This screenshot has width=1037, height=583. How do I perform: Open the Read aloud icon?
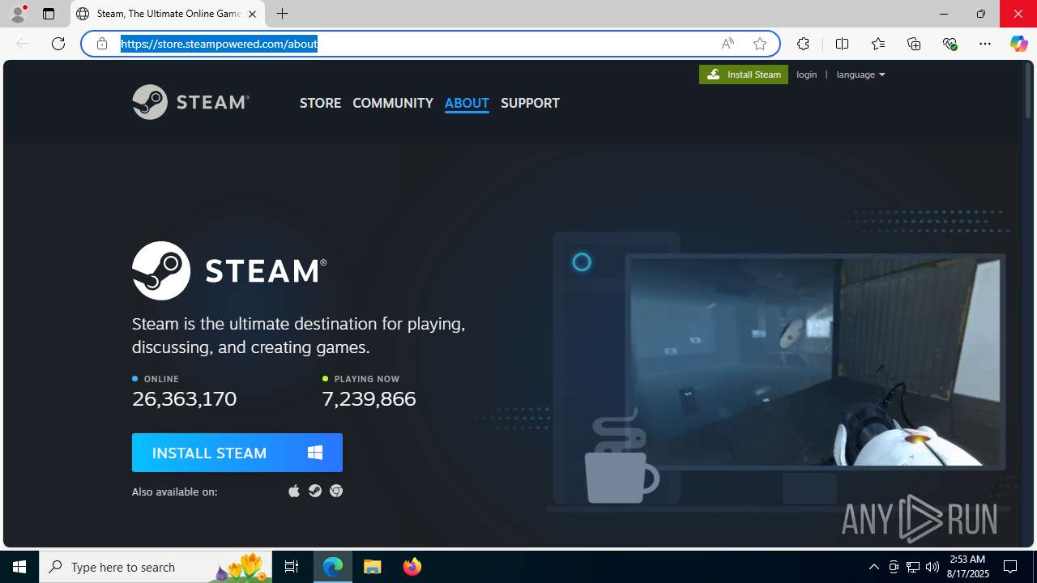tap(728, 44)
